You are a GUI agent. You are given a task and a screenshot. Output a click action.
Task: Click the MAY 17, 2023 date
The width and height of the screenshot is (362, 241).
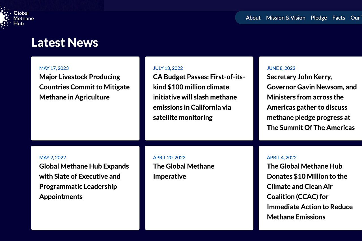tap(54, 68)
